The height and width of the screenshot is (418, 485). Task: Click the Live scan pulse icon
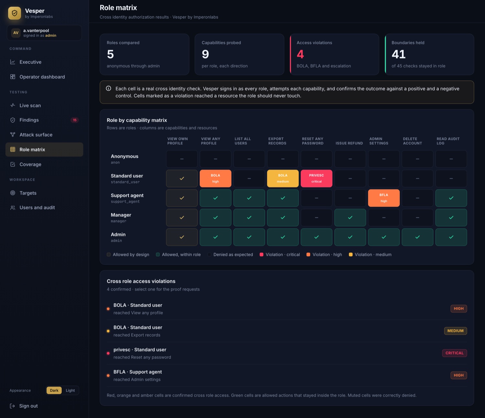13,105
